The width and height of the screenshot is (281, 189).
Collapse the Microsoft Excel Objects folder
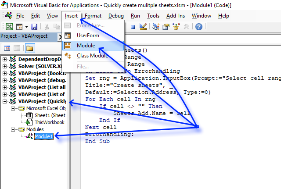[x=13, y=108]
